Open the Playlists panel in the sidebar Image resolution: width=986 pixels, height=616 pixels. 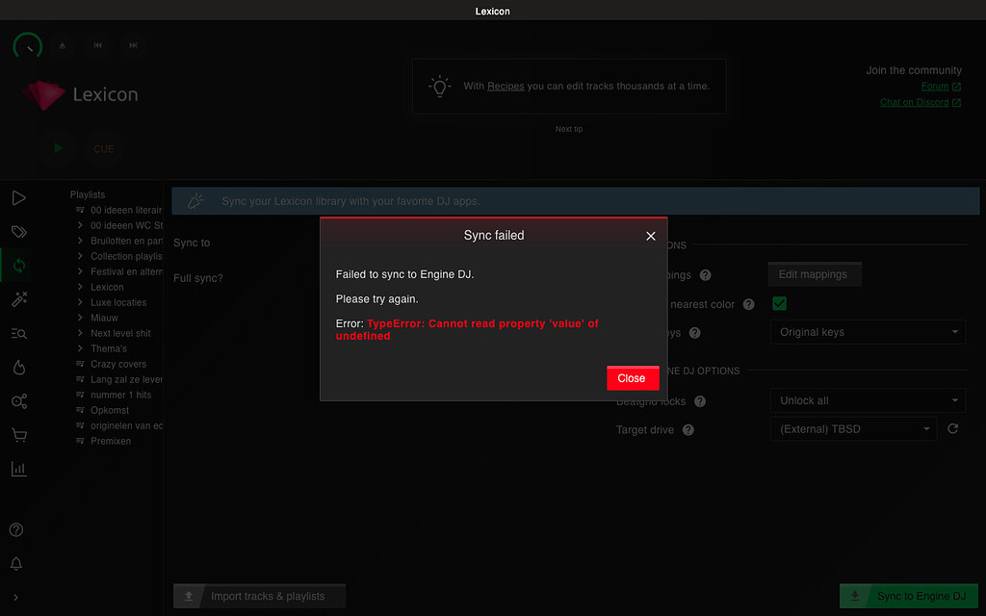(x=18, y=197)
